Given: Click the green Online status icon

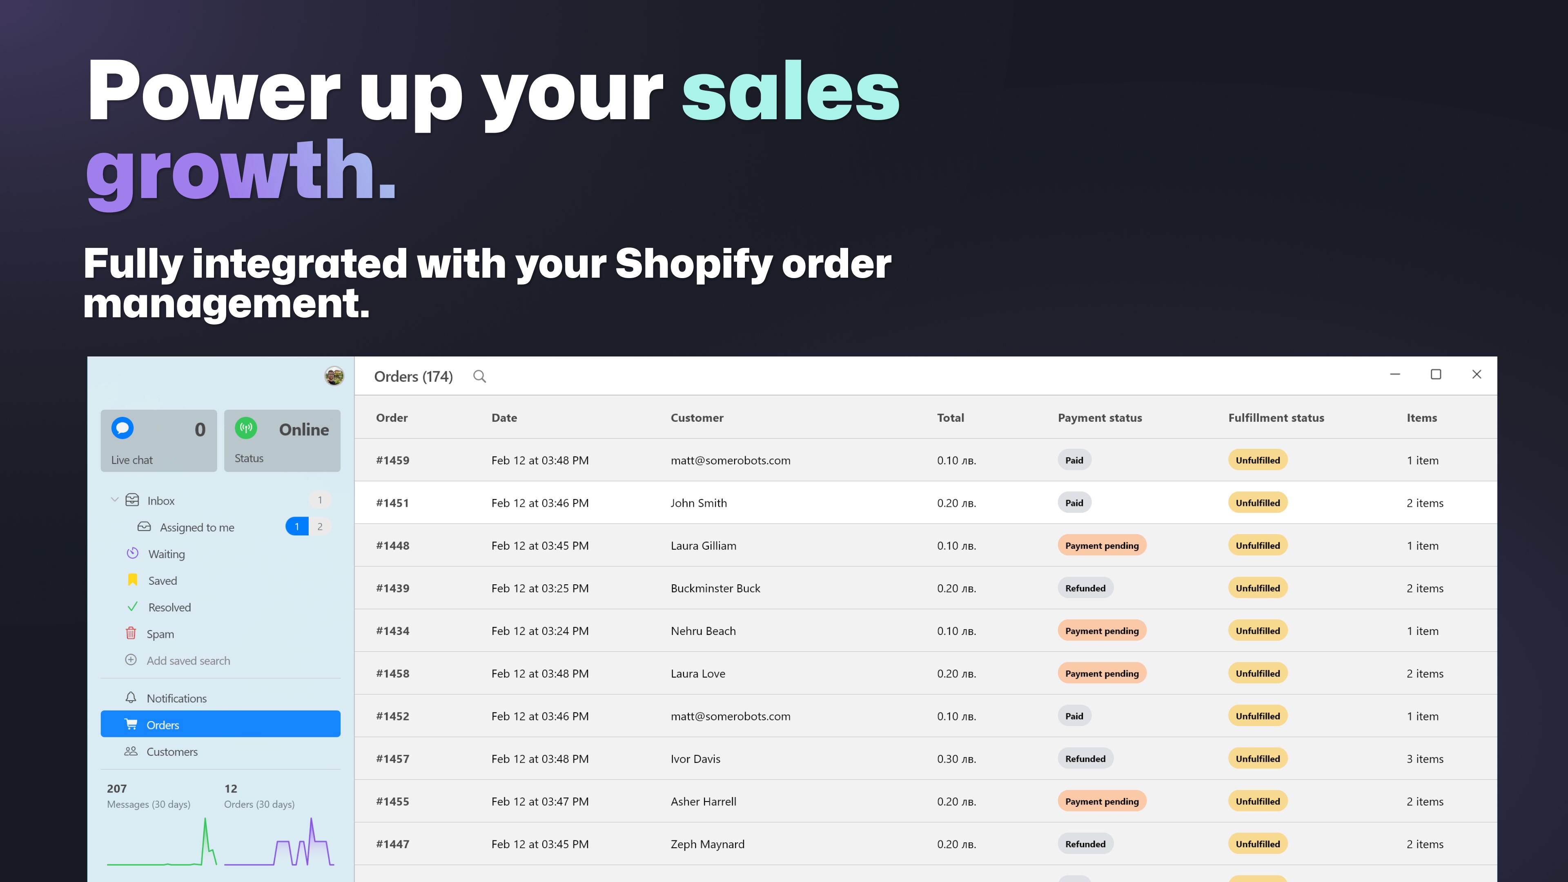Looking at the screenshot, I should click(246, 428).
